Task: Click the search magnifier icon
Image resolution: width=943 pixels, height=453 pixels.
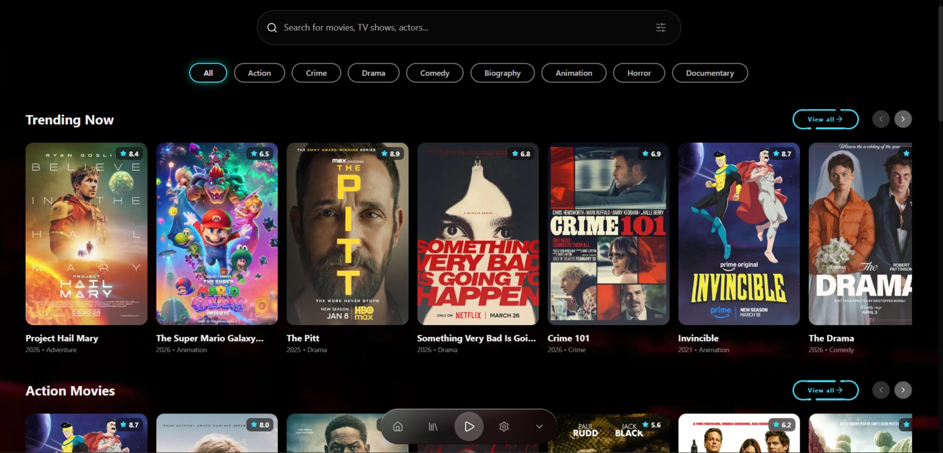Action: pos(272,28)
